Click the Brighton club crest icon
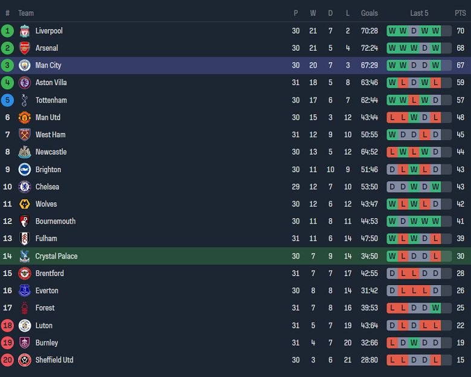Viewport: 471px width, 377px height. [x=24, y=170]
